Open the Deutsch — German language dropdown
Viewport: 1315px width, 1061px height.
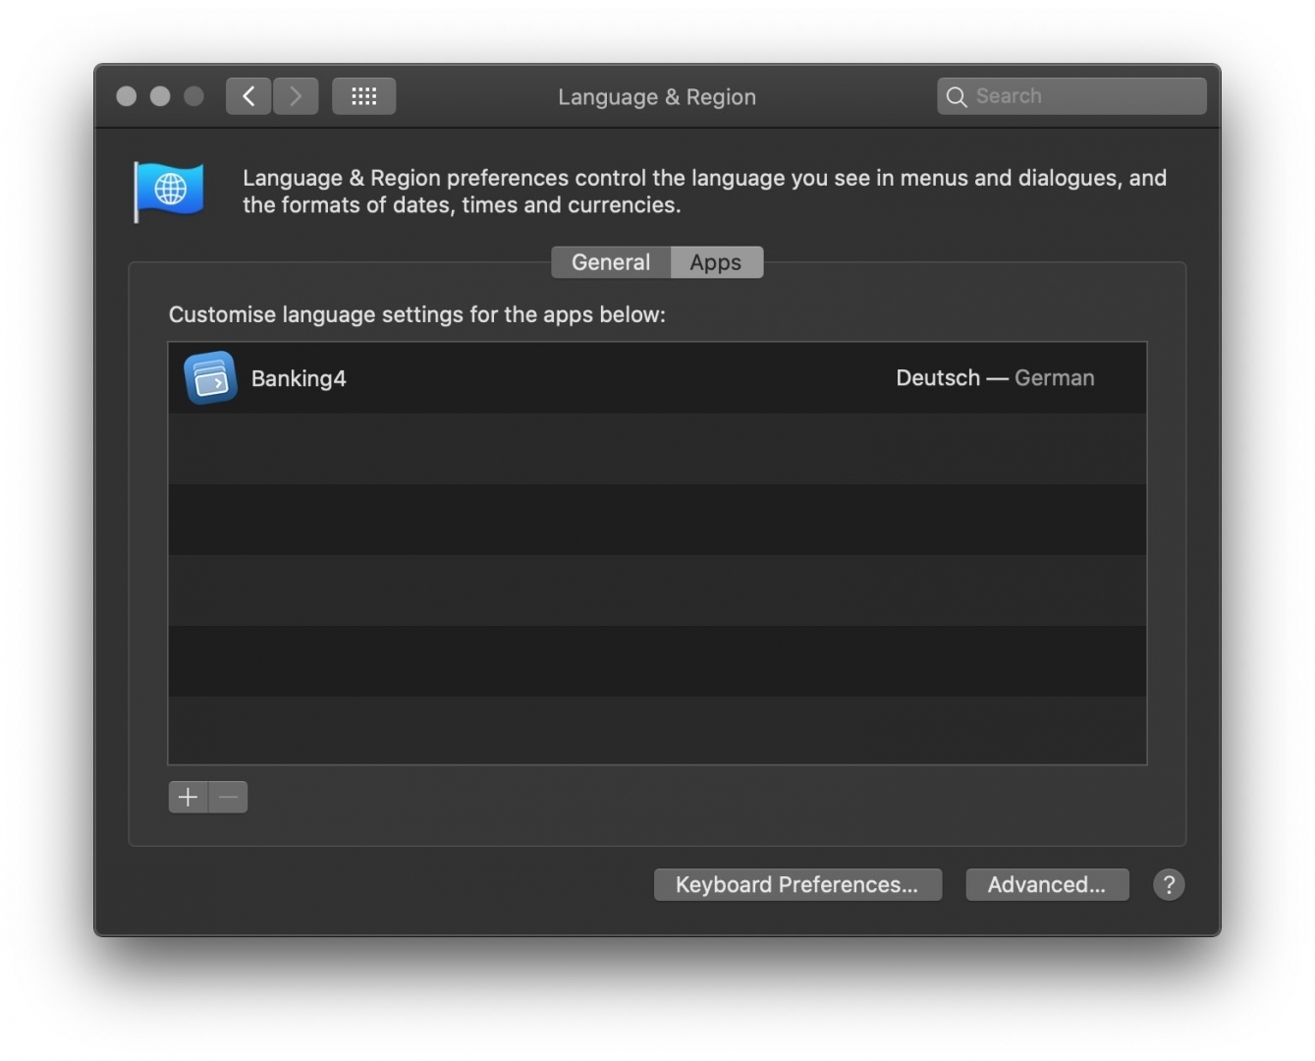coord(994,378)
